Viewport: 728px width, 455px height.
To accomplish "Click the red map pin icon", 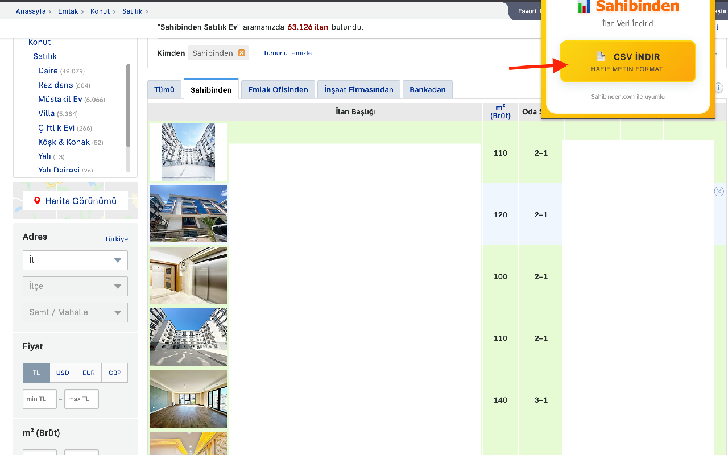I will point(38,201).
